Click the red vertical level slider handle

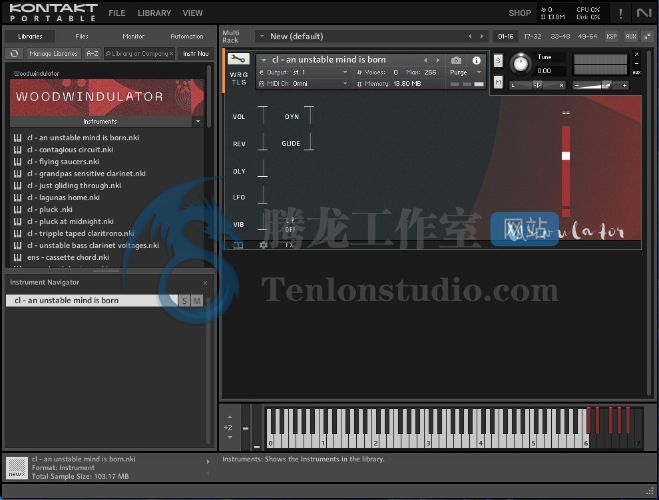[x=566, y=156]
